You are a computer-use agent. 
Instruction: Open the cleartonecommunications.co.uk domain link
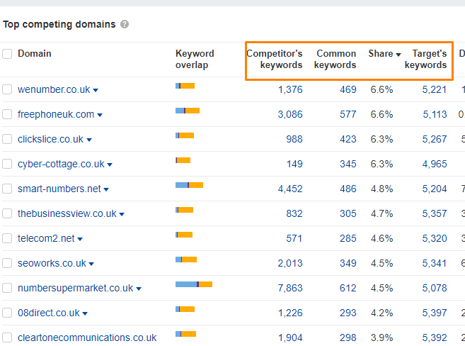[87, 337]
